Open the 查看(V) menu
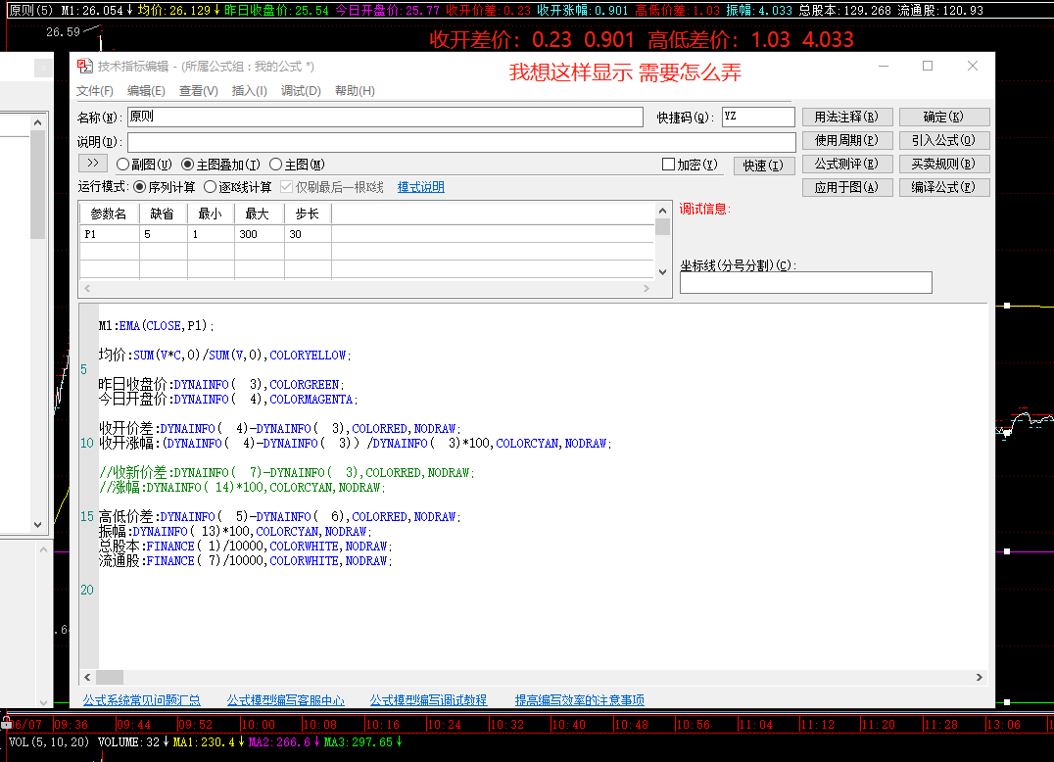Image resolution: width=1054 pixels, height=762 pixels. click(198, 91)
